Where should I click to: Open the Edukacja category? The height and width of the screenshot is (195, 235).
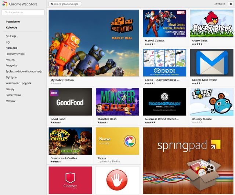coord(11,36)
